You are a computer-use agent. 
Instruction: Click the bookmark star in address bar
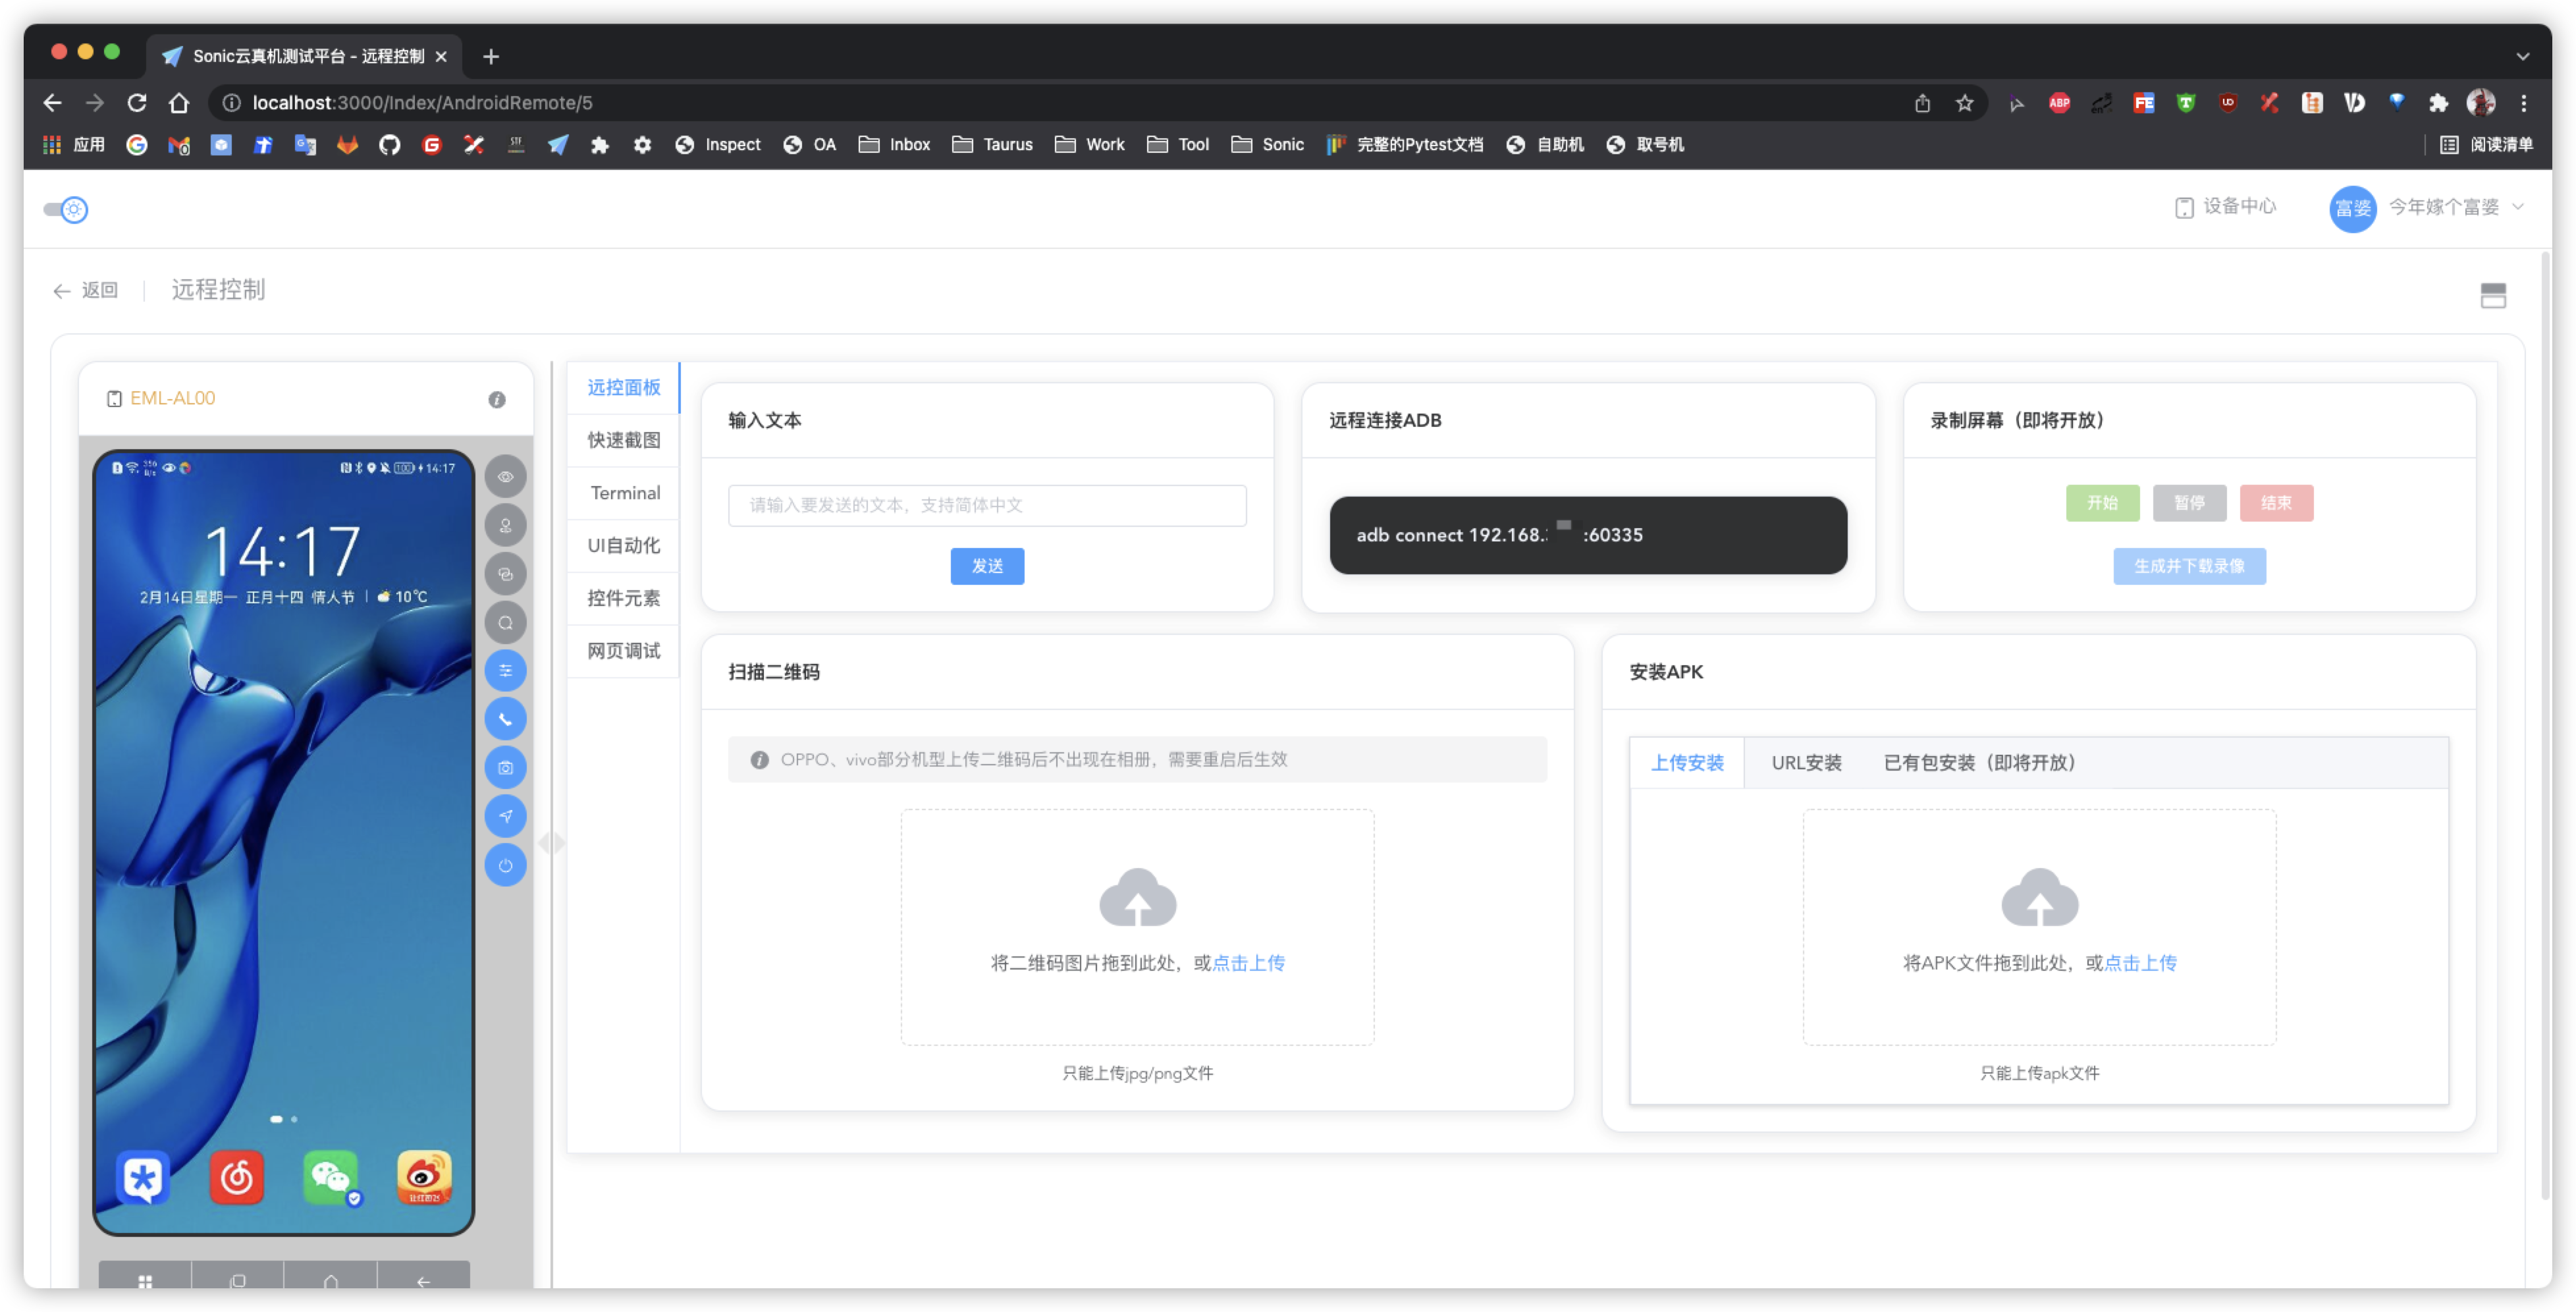1965,103
